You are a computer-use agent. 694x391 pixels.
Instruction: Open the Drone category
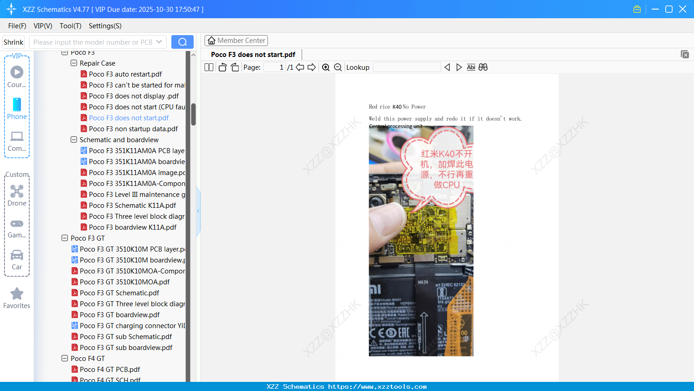pyautogui.click(x=17, y=195)
